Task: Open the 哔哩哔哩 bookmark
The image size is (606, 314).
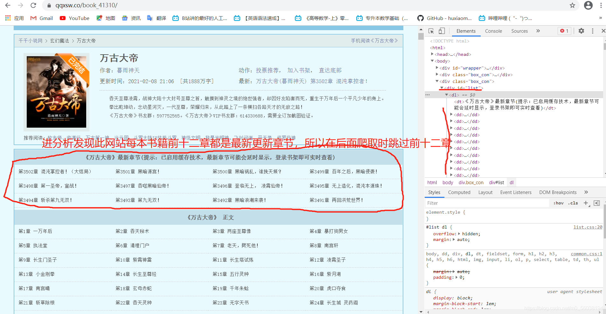Action: (x=505, y=18)
